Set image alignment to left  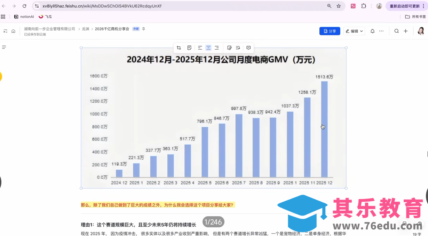coord(200,48)
